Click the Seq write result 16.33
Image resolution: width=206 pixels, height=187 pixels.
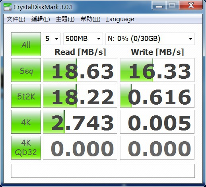pos(157,70)
